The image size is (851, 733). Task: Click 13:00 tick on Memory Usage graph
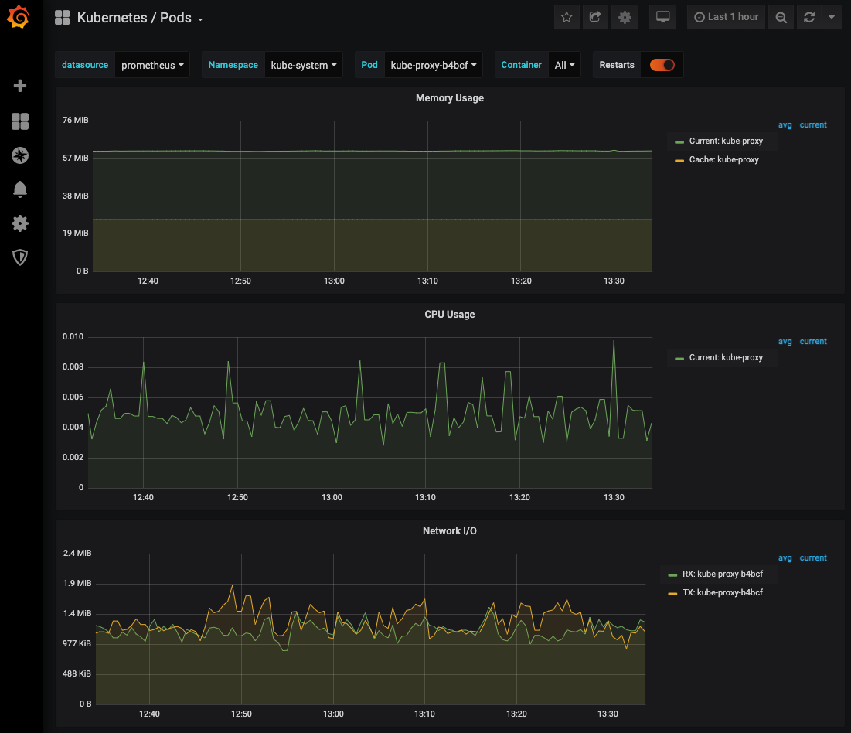(x=335, y=281)
